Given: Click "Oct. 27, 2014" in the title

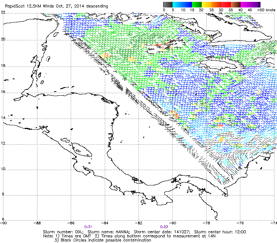Looking at the screenshot, I should 70,6.
